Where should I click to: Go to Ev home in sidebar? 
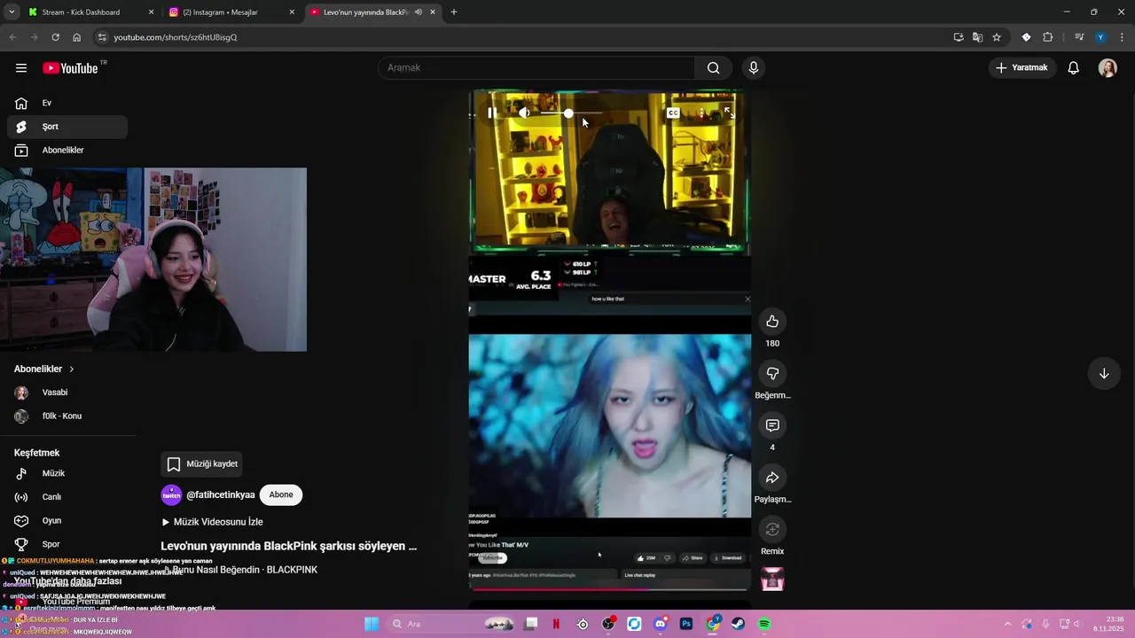[x=67, y=103]
